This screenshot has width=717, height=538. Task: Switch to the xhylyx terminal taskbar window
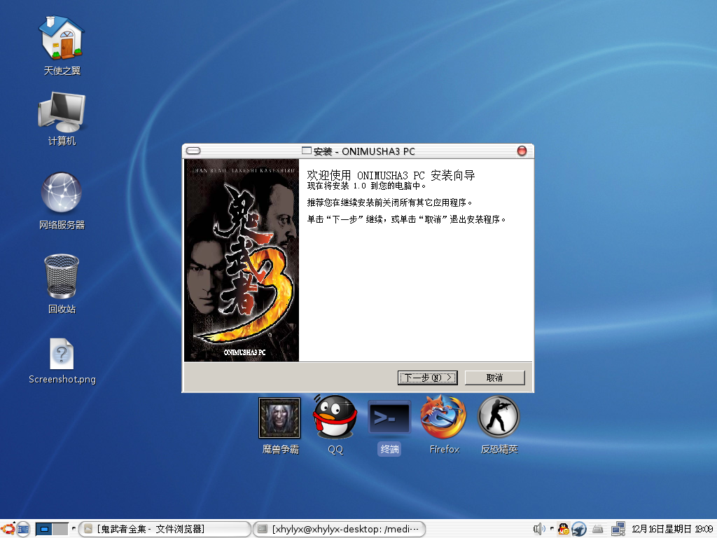(340, 530)
